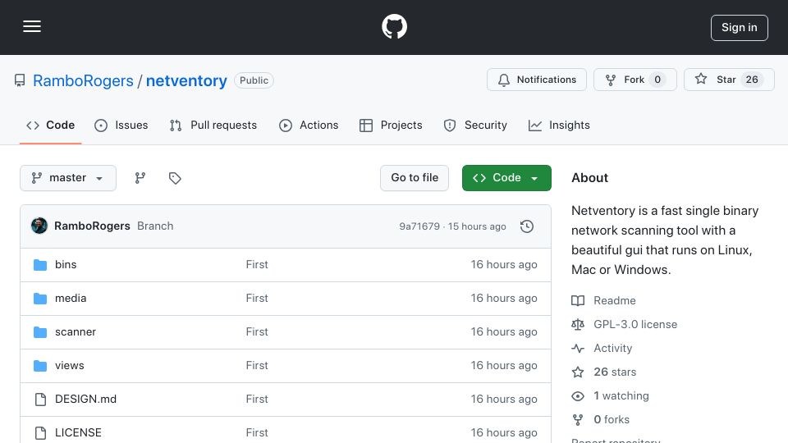The height and width of the screenshot is (443, 788).
Task: Click the Star count badge 26
Action: tap(752, 80)
